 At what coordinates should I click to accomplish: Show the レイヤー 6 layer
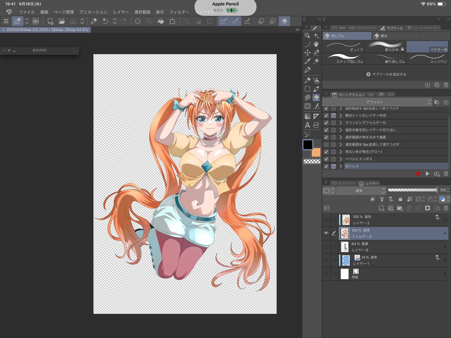(326, 247)
